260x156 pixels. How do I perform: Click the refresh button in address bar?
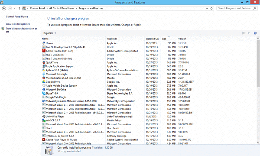pos(211,9)
